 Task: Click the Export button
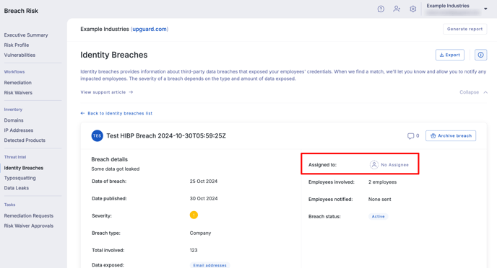[450, 55]
